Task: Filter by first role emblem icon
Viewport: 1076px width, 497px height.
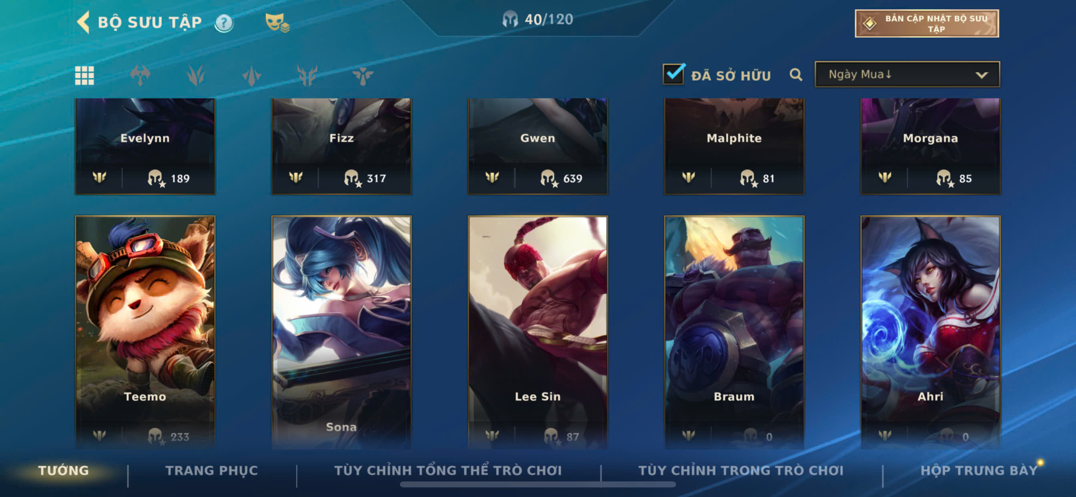Action: (x=140, y=76)
